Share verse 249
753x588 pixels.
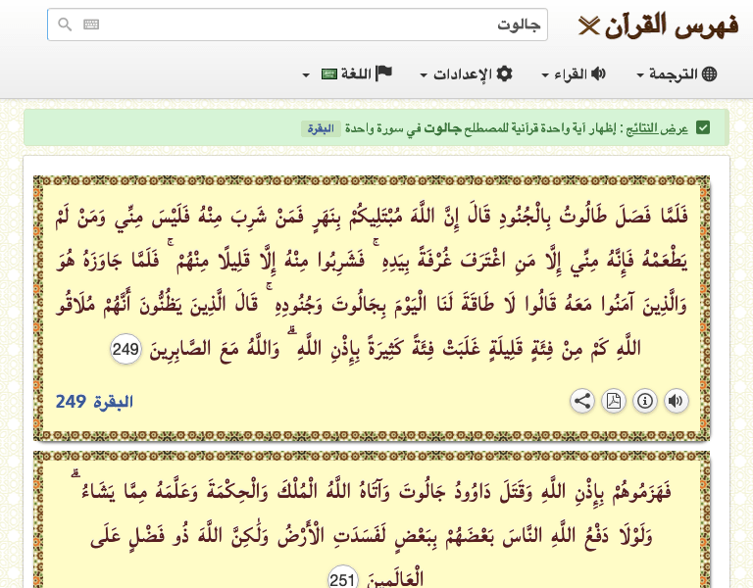tap(582, 400)
